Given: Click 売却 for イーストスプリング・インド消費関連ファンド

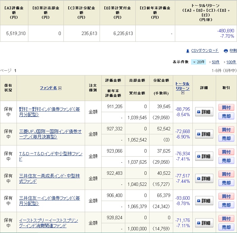Looking at the screenshot, I should point(226,227).
